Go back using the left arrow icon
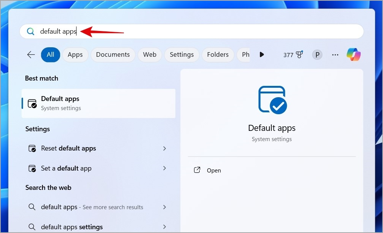Viewport: 383px width, 233px height. (31, 54)
